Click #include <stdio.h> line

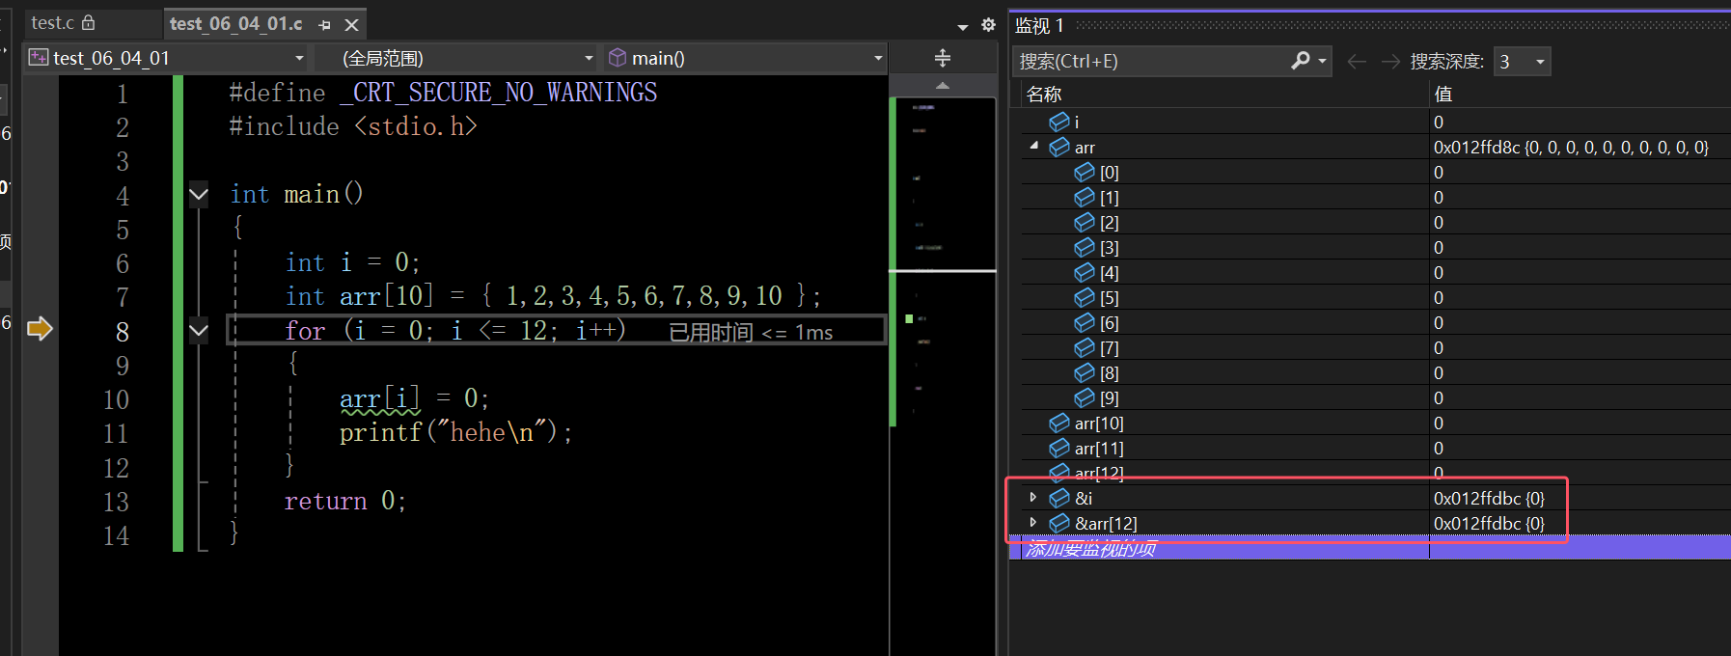click(x=353, y=126)
